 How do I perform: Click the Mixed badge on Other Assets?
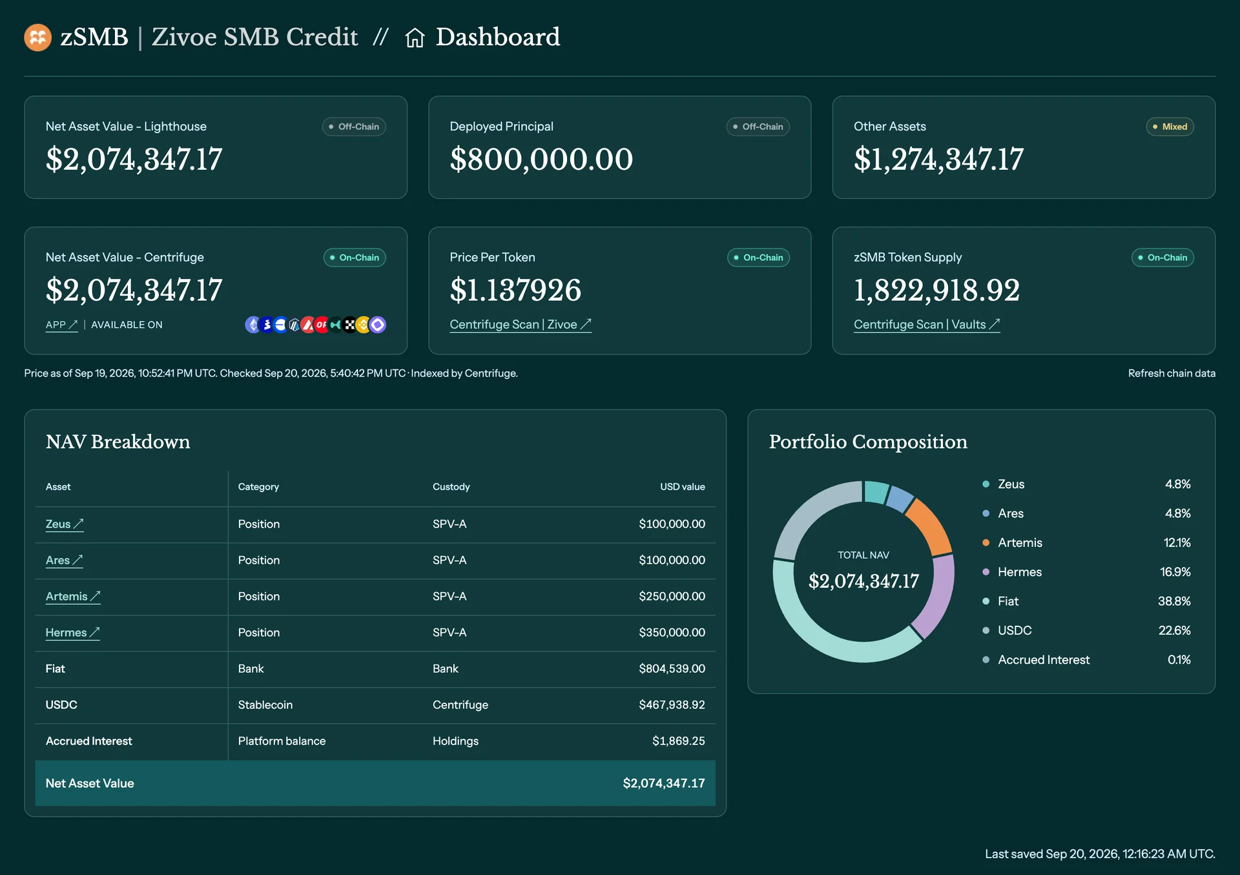click(1170, 127)
